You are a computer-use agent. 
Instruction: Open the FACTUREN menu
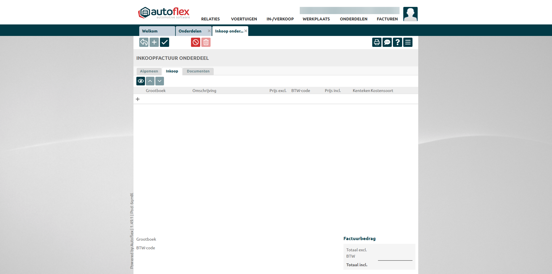coord(387,19)
